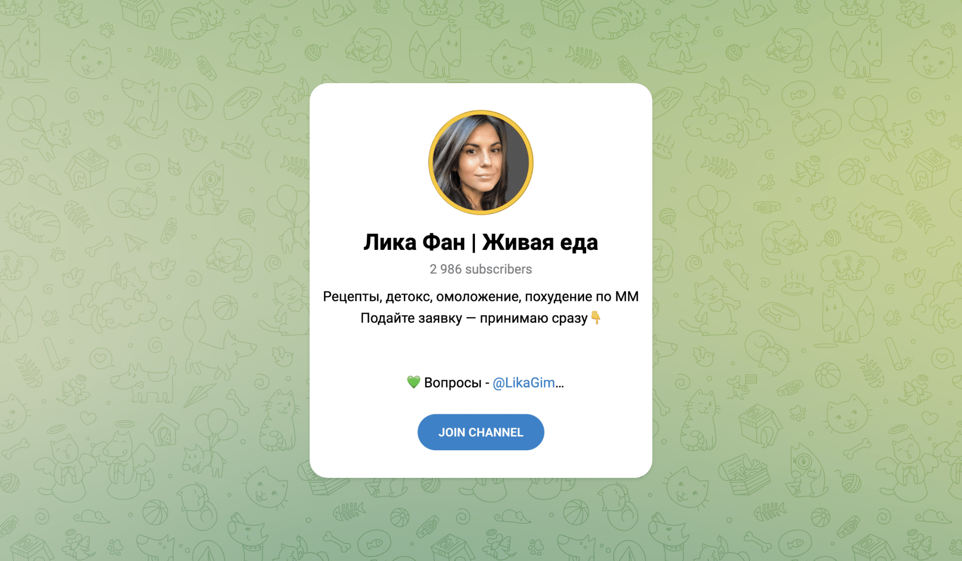Click the JOIN CHANNEL button

tap(480, 432)
